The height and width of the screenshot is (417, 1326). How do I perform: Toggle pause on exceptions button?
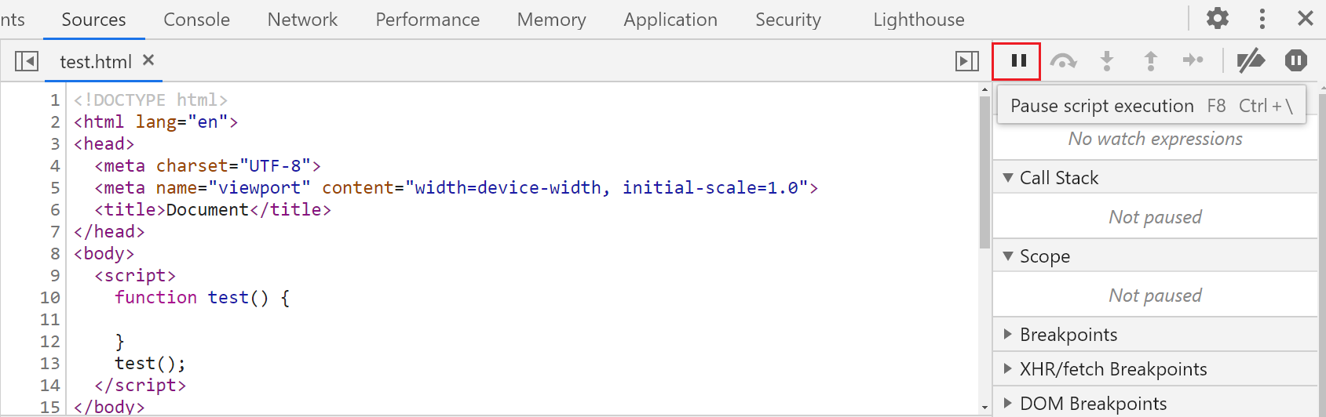click(x=1296, y=60)
